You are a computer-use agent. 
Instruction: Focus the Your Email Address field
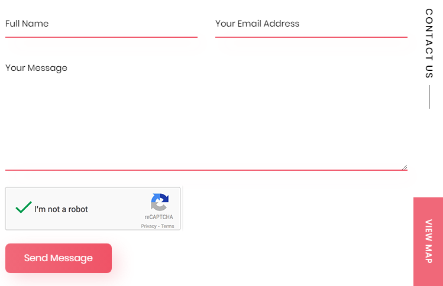pos(311,24)
